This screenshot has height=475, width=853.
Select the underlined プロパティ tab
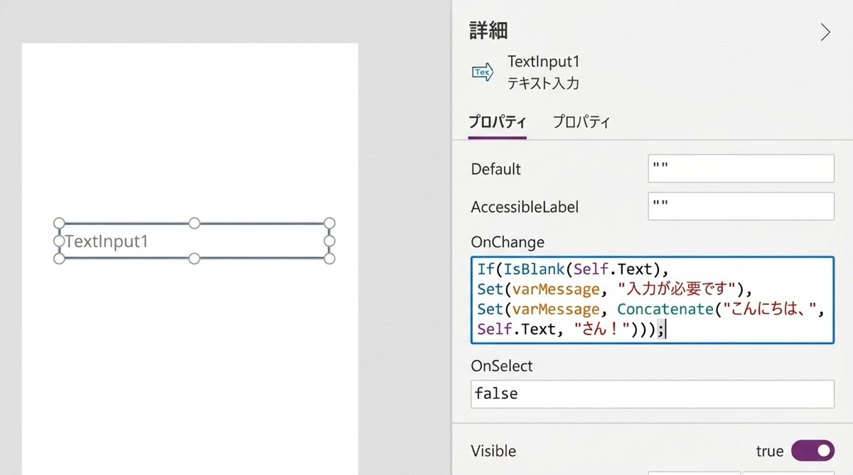[x=497, y=121]
